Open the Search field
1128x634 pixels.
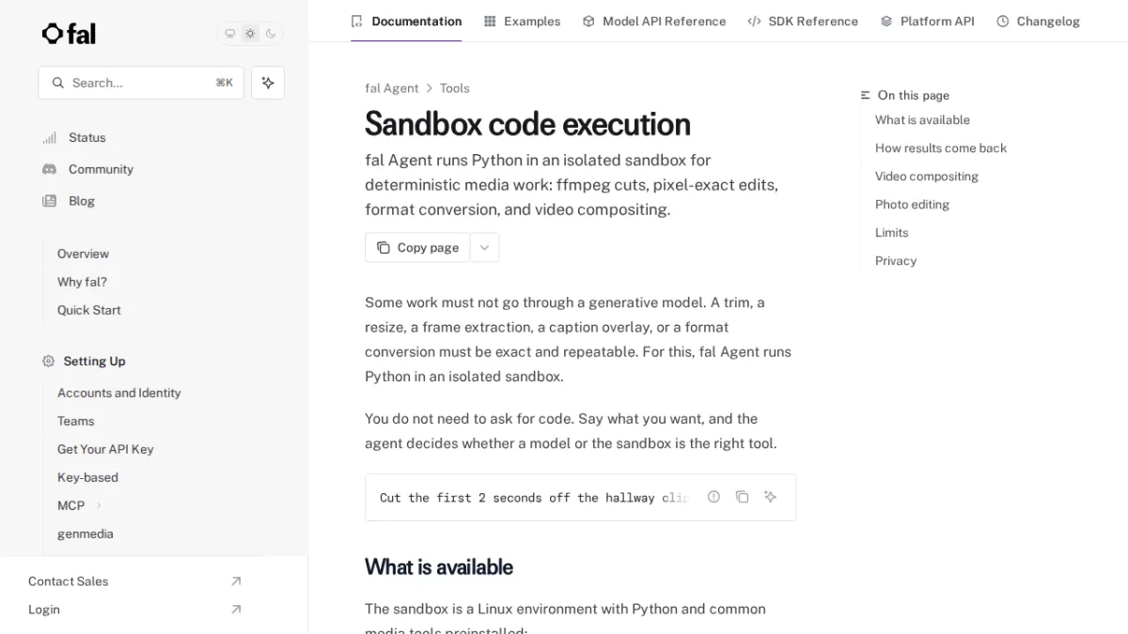[141, 83]
